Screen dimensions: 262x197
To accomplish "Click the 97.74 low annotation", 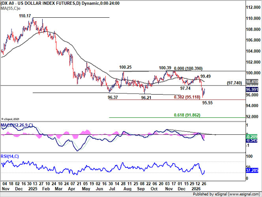I will coord(185,88).
